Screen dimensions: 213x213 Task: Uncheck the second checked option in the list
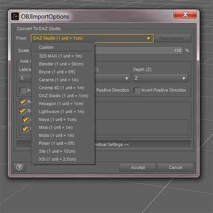coord(22,111)
